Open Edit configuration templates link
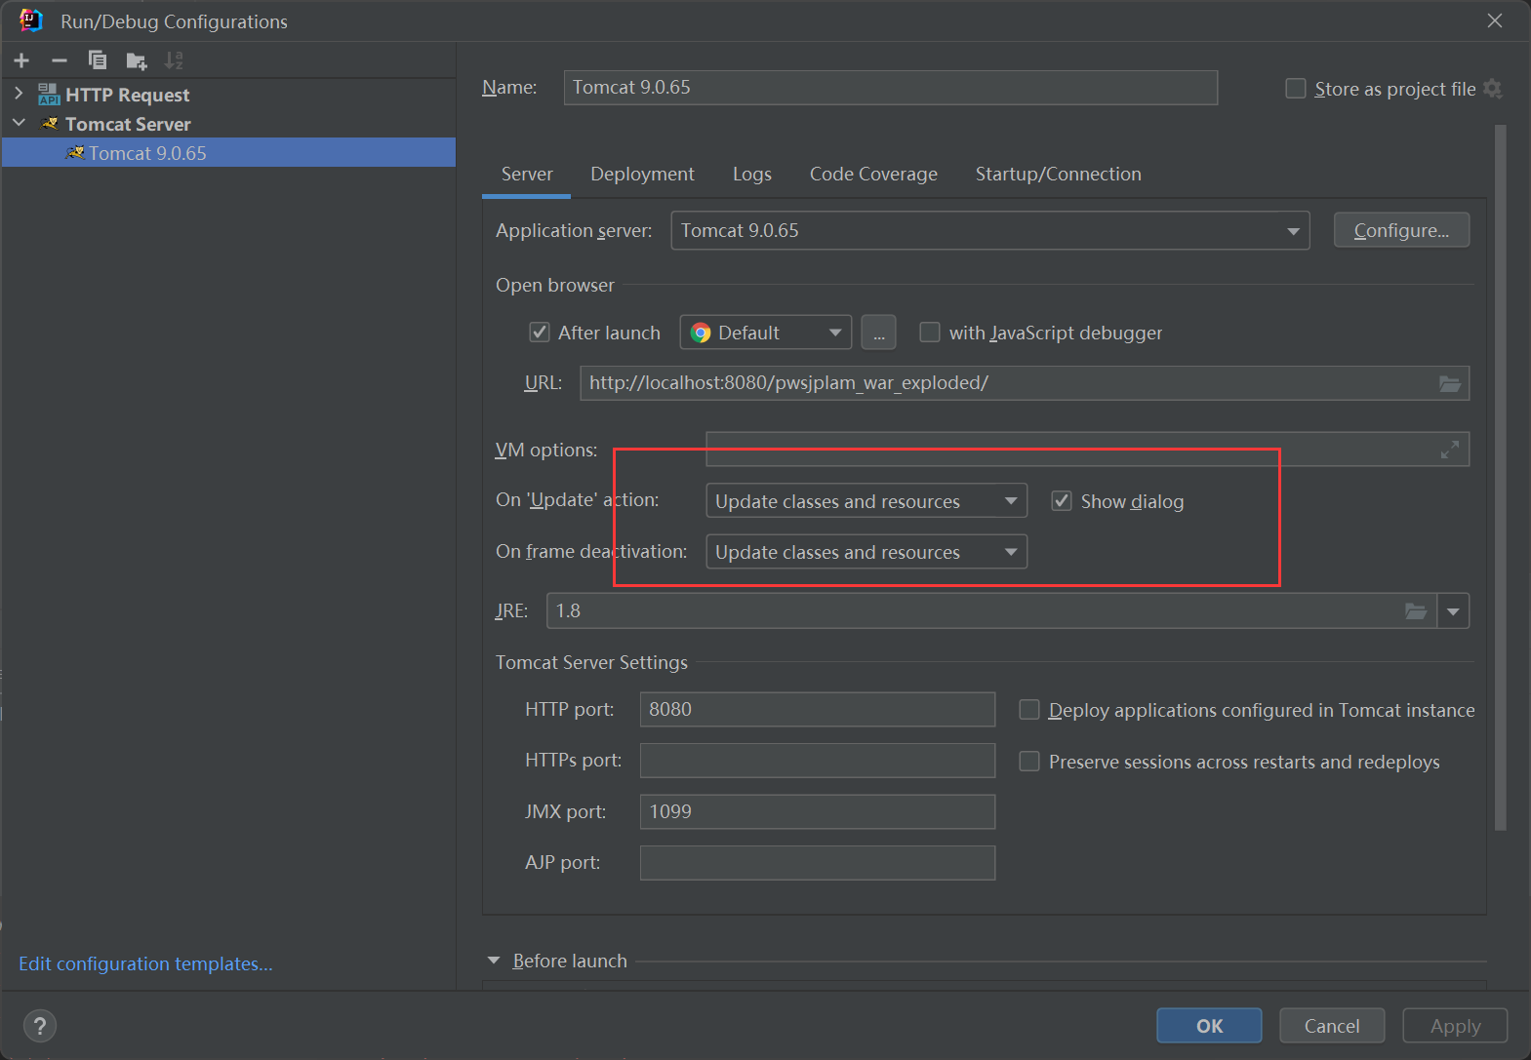The image size is (1531, 1060). pos(145,963)
